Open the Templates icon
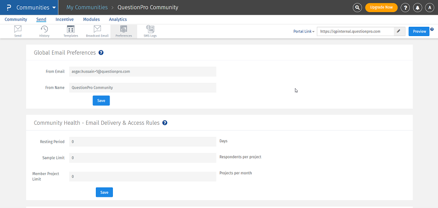Image resolution: width=438 pixels, height=208 pixels. (x=71, y=30)
